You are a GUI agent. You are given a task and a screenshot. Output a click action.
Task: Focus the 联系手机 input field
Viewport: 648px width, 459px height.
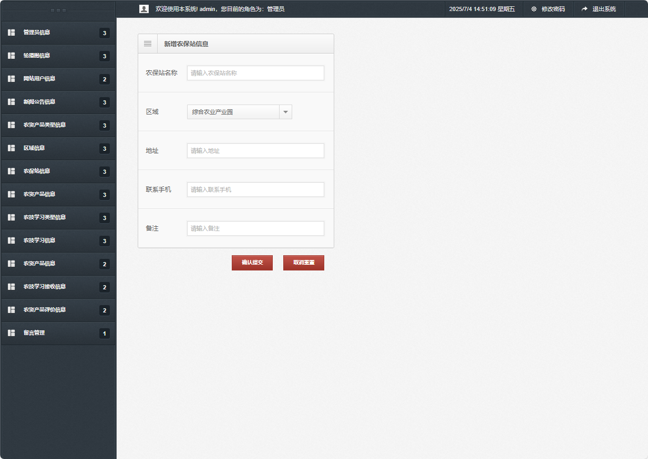point(255,190)
